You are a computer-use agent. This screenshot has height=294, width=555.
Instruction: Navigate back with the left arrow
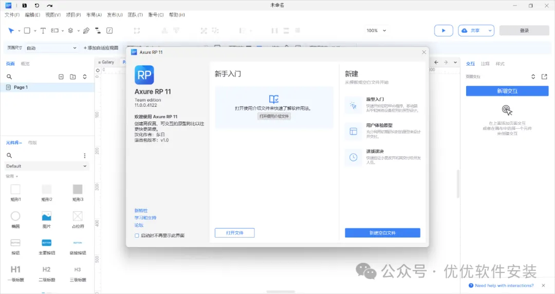[x=436, y=62]
